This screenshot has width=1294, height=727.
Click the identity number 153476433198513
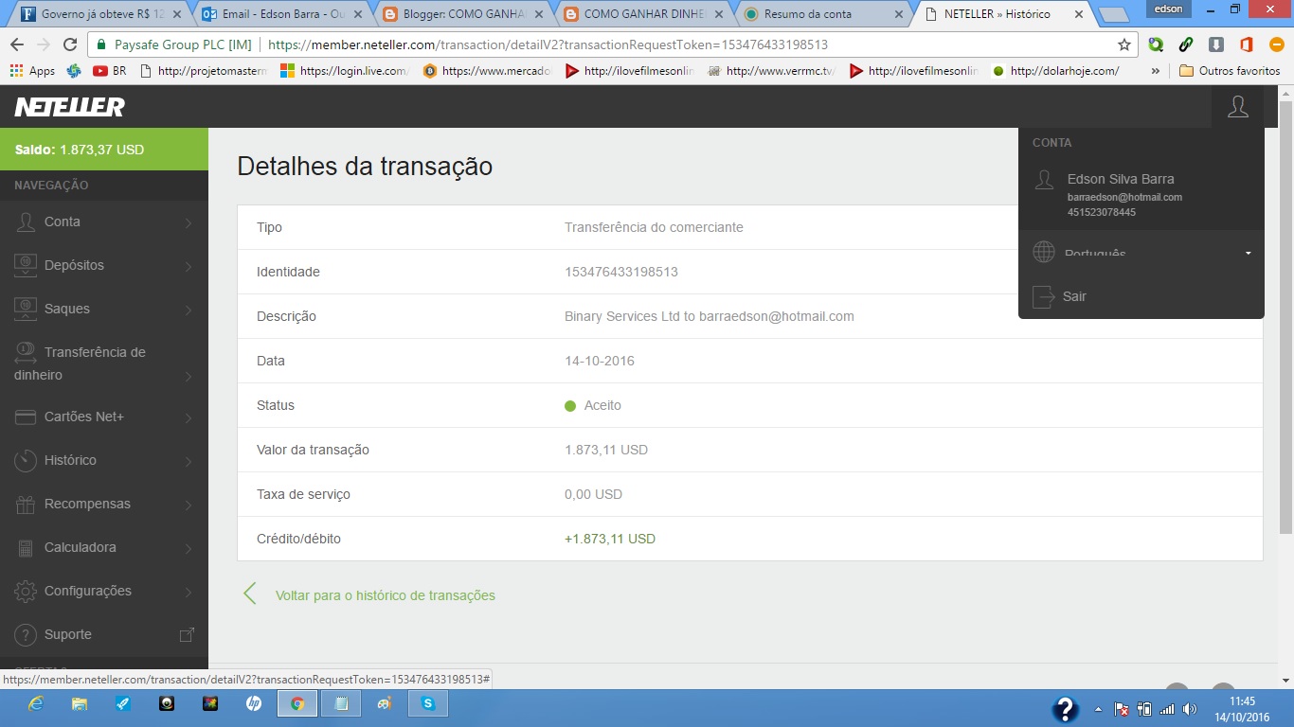(x=621, y=272)
